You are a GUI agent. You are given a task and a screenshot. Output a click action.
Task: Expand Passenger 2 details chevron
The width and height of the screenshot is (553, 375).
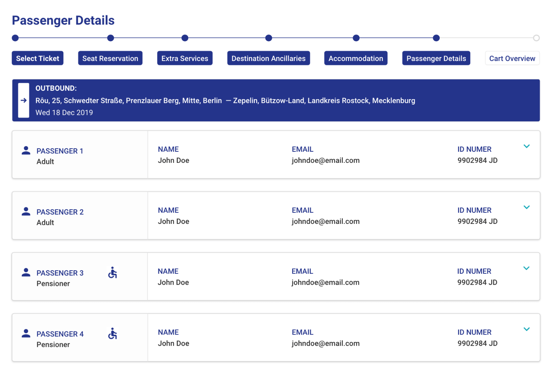coord(527,207)
